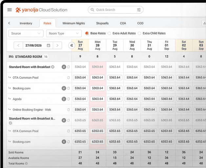
Task: Click copy icon on Standard Room with Breakfast row
Action: pos(69,67)
